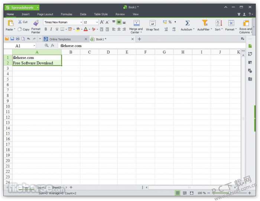Decrease indent of cell content
260x201 pixels.
point(102,29)
